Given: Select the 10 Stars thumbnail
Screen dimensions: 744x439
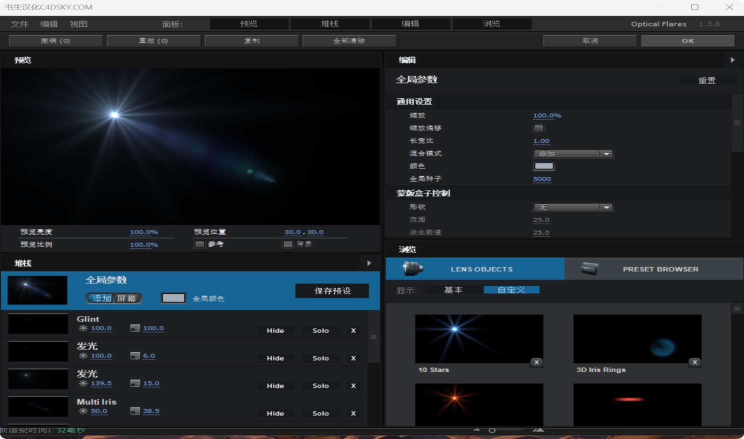Looking at the screenshot, I should click(479, 338).
